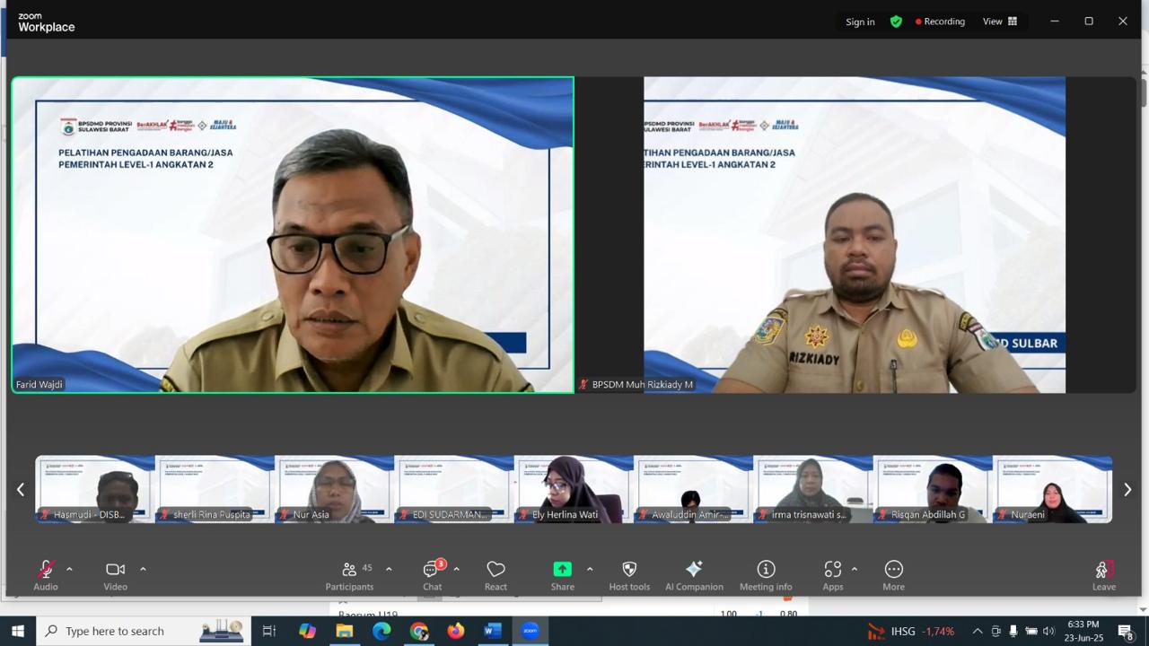Leave the meeting
This screenshot has height=646, width=1149.
1103,575
